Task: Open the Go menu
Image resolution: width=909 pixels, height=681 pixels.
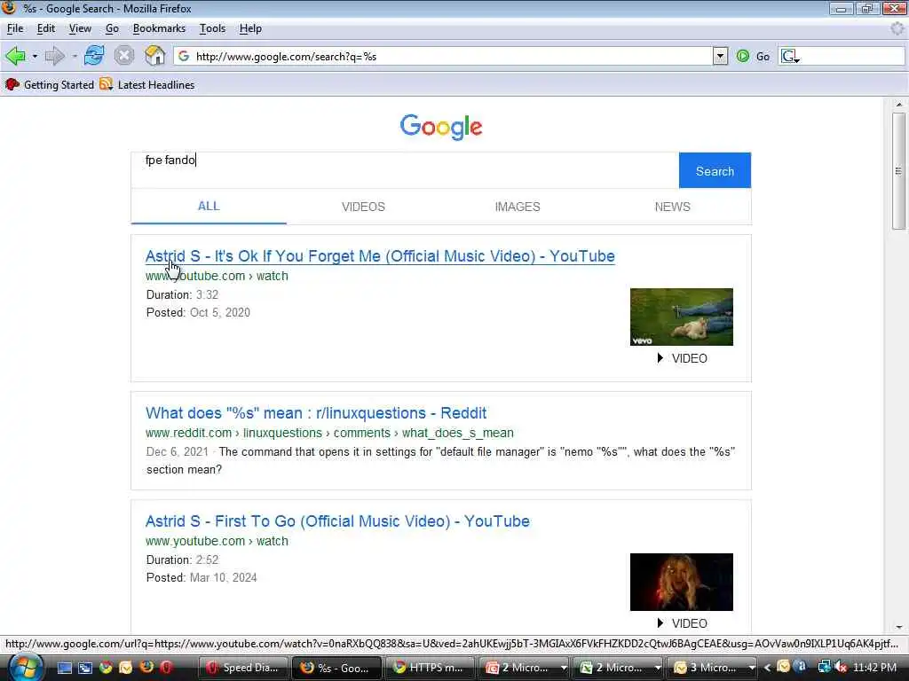Action: coord(112,28)
